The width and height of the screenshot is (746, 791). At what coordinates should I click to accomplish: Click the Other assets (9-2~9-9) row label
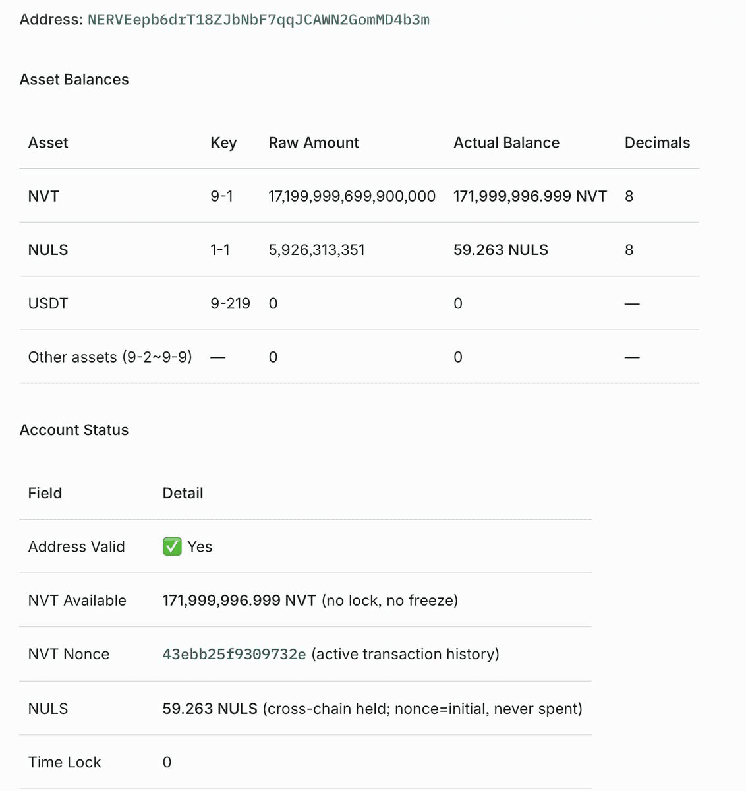click(110, 357)
